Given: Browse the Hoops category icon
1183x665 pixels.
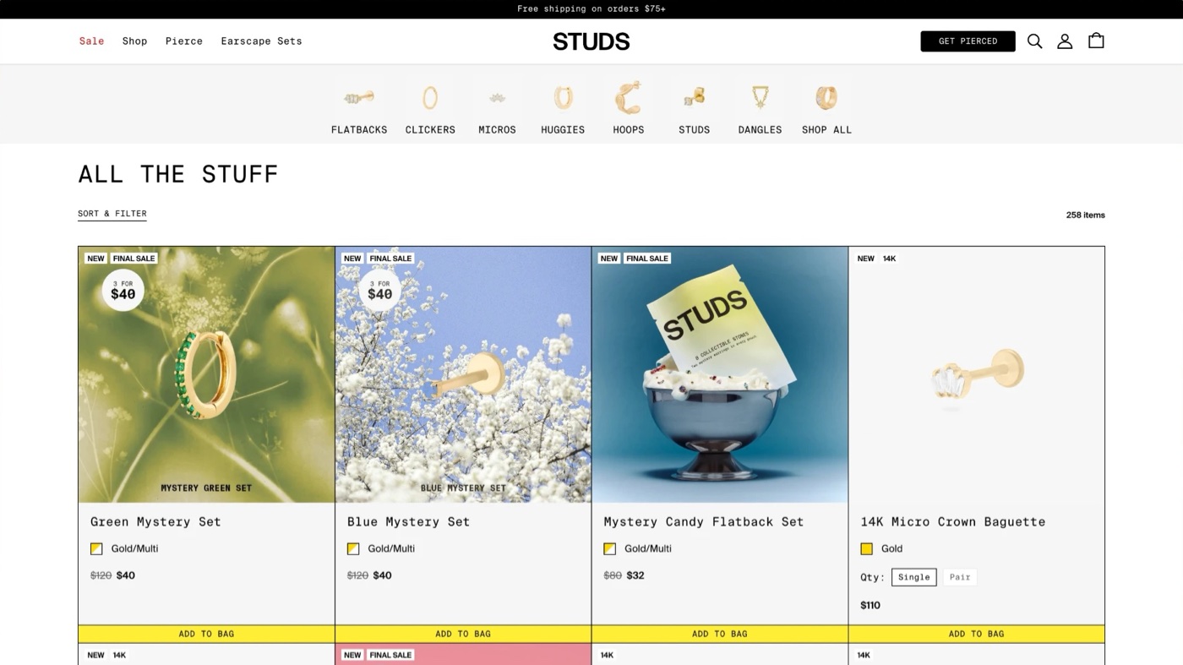Looking at the screenshot, I should point(629,98).
